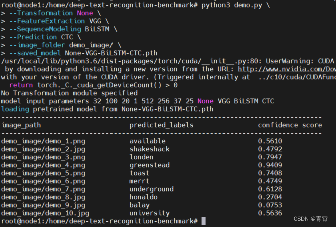Click the confidence score 0.9409

270,165
